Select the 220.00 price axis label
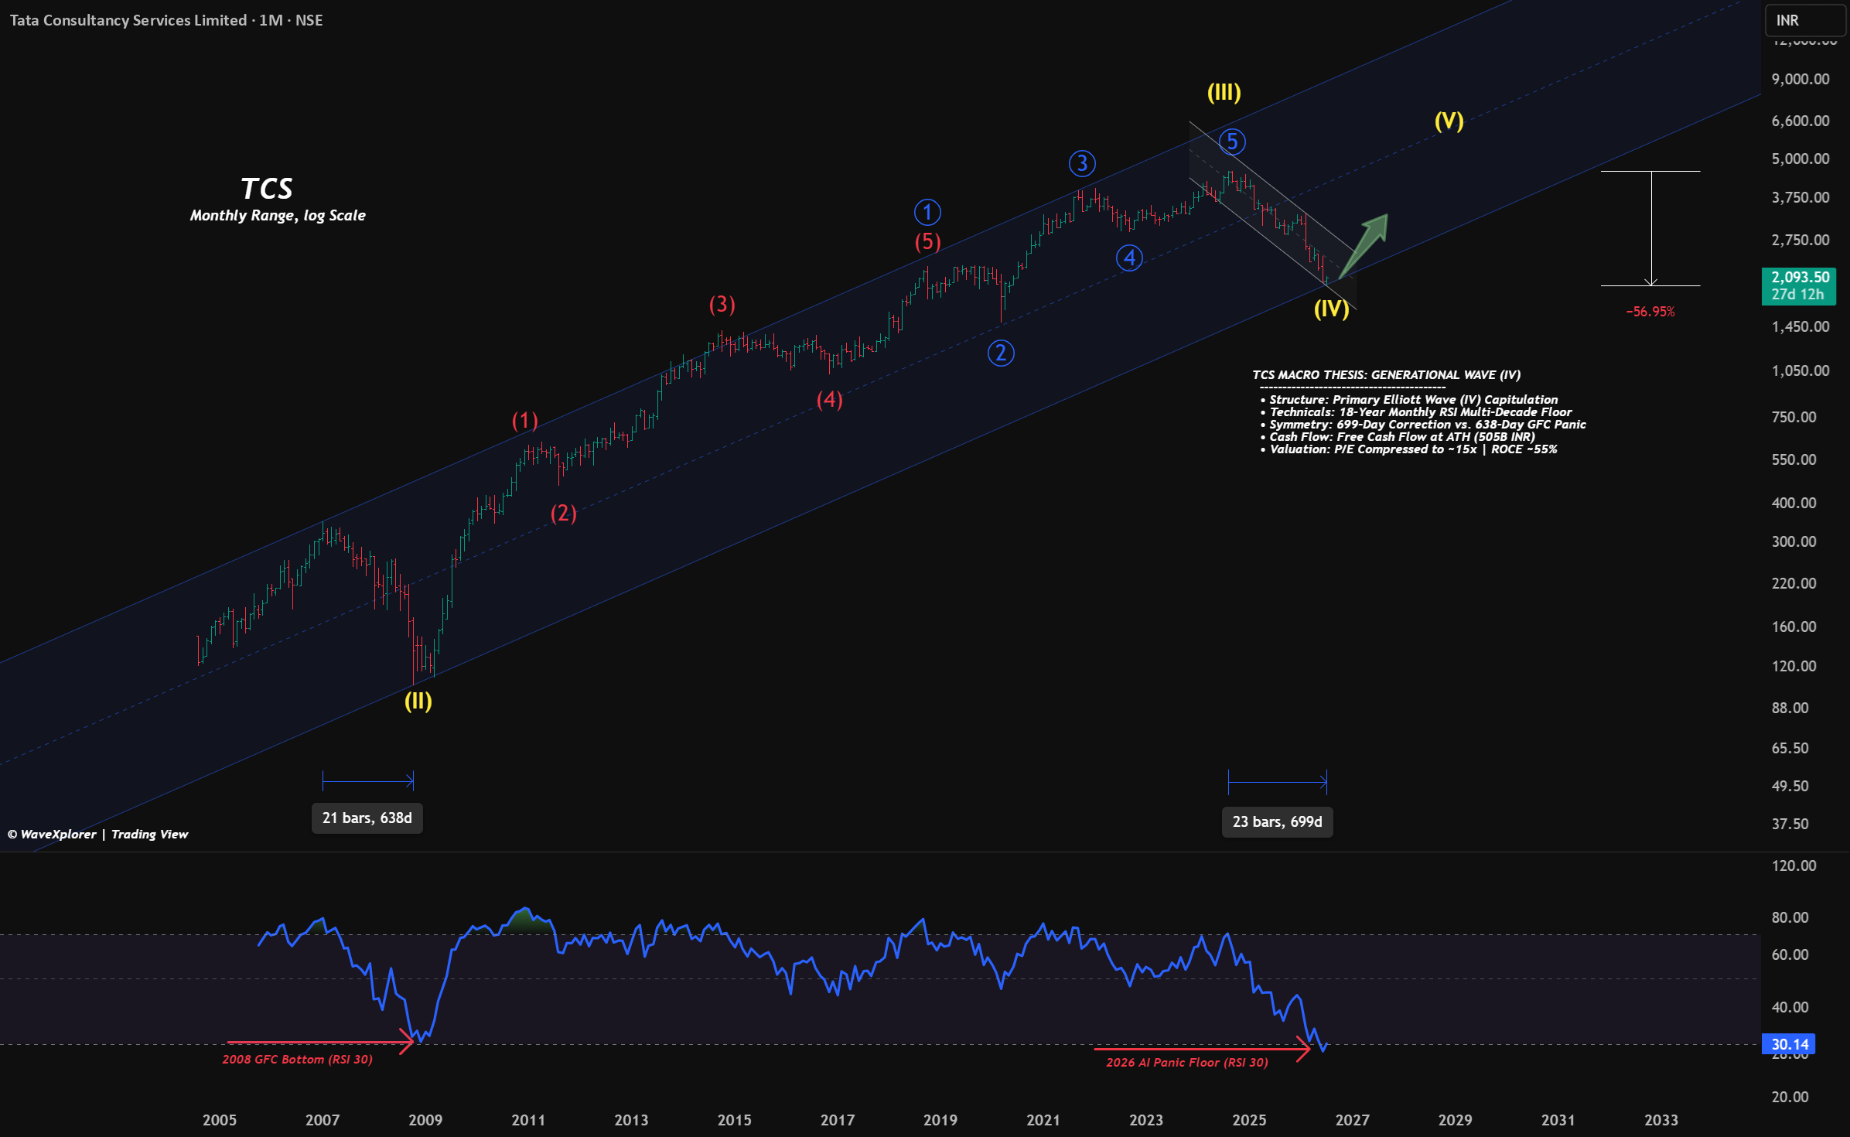The width and height of the screenshot is (1850, 1137). click(x=1794, y=583)
